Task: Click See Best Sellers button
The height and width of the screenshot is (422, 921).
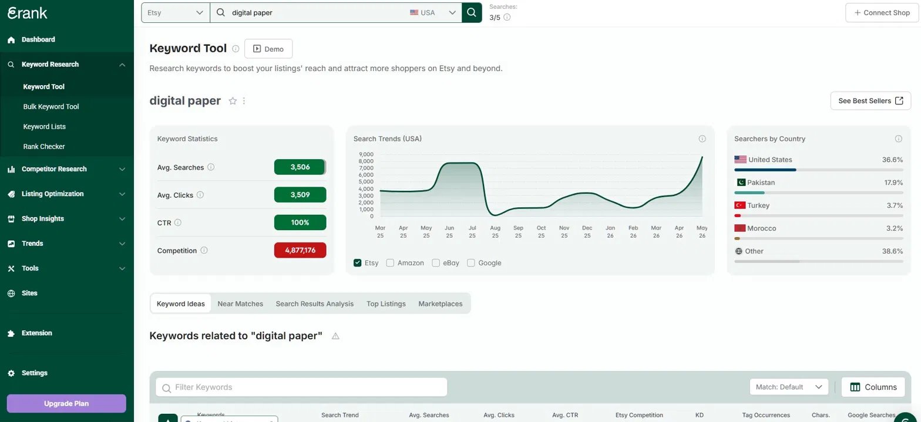Action: [x=870, y=101]
